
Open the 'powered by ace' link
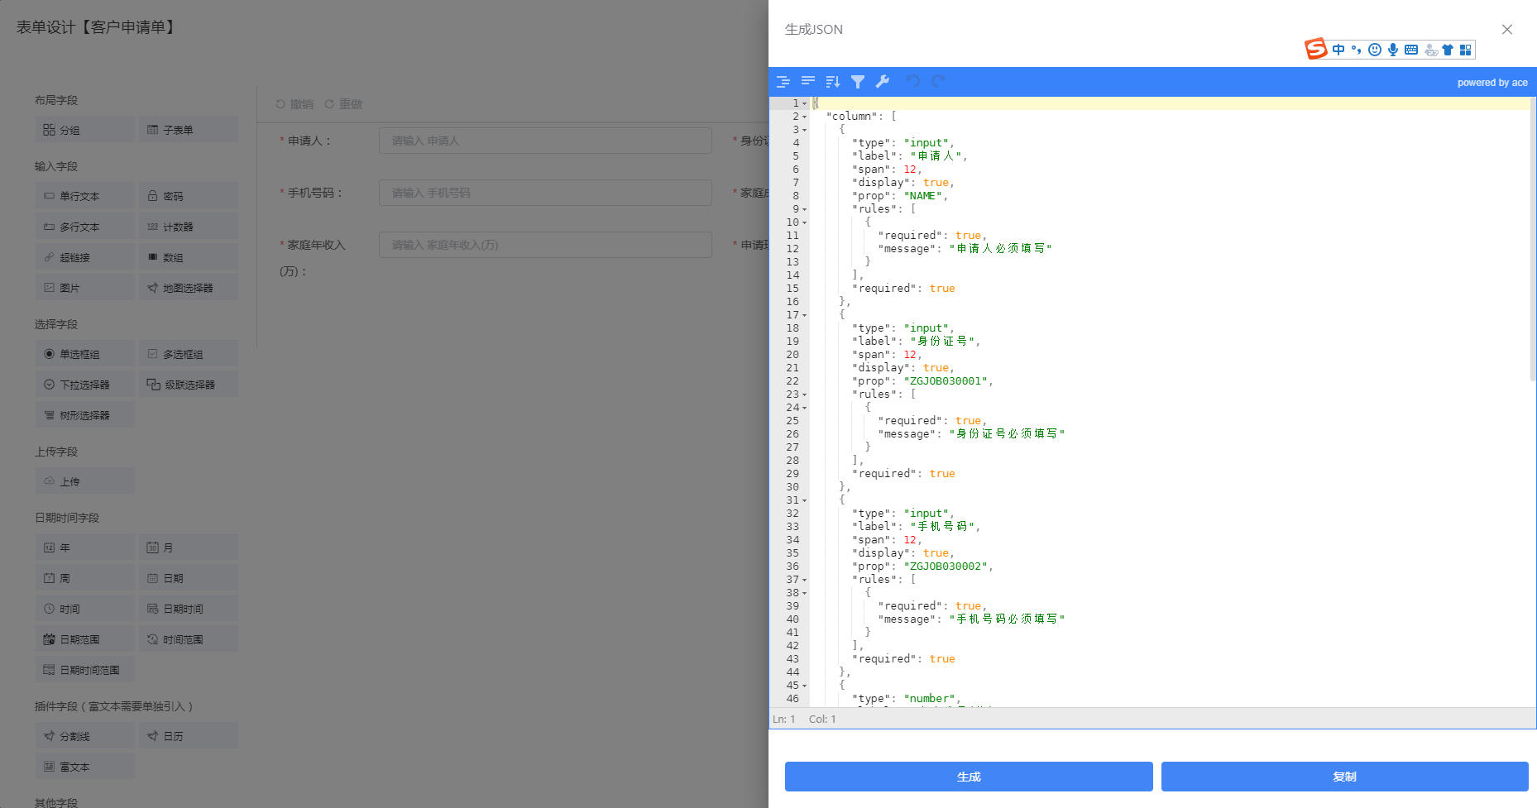pyautogui.click(x=1492, y=83)
